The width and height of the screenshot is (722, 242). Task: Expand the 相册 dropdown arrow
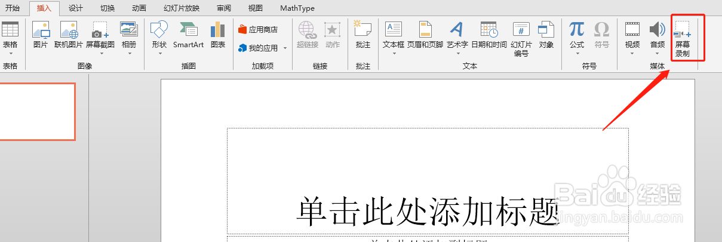pyautogui.click(x=129, y=53)
